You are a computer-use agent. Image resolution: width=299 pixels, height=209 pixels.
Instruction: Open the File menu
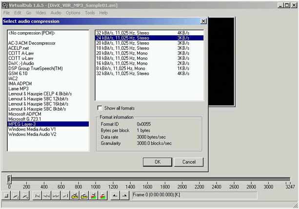point(6,13)
